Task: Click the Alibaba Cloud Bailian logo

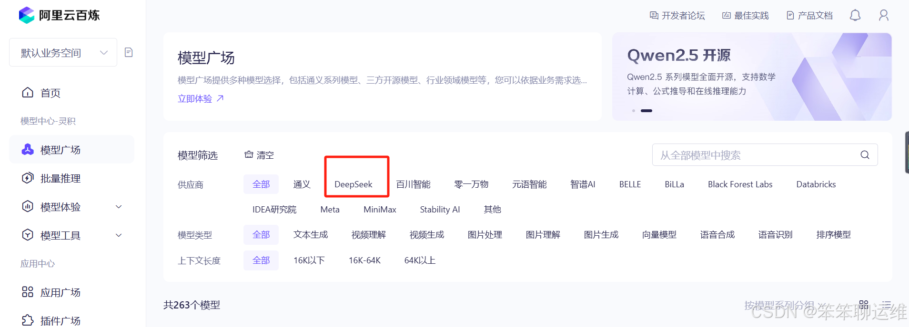Action: tap(59, 15)
